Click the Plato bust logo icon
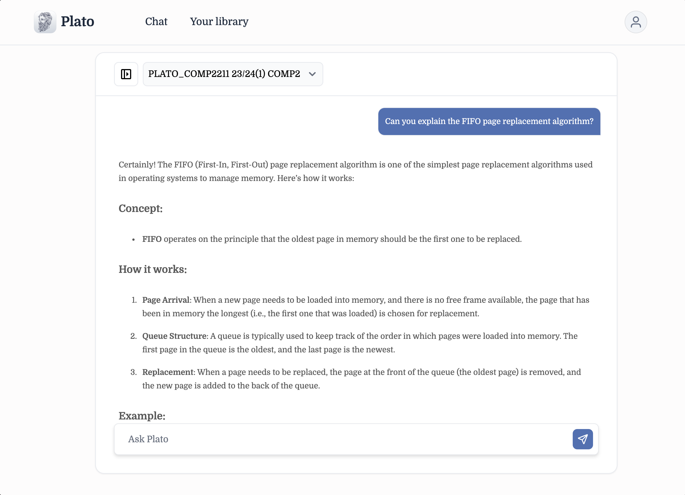The image size is (685, 495). (45, 22)
